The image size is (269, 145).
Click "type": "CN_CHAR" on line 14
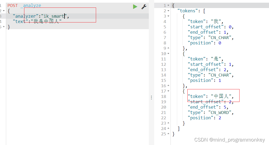click(x=210, y=75)
